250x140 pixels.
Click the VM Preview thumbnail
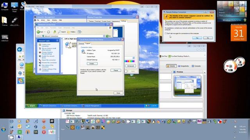click(x=187, y=86)
